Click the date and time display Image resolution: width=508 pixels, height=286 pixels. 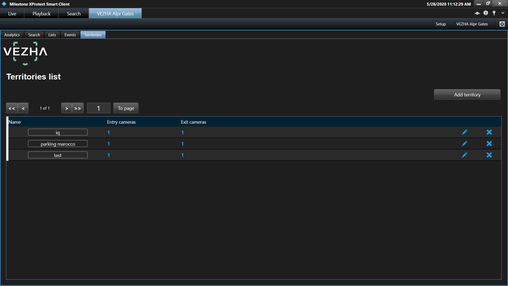[x=449, y=4]
